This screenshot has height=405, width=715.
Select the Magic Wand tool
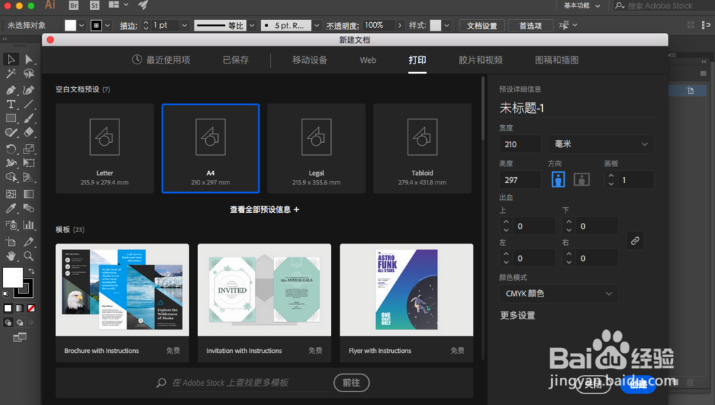pyautogui.click(x=11, y=74)
